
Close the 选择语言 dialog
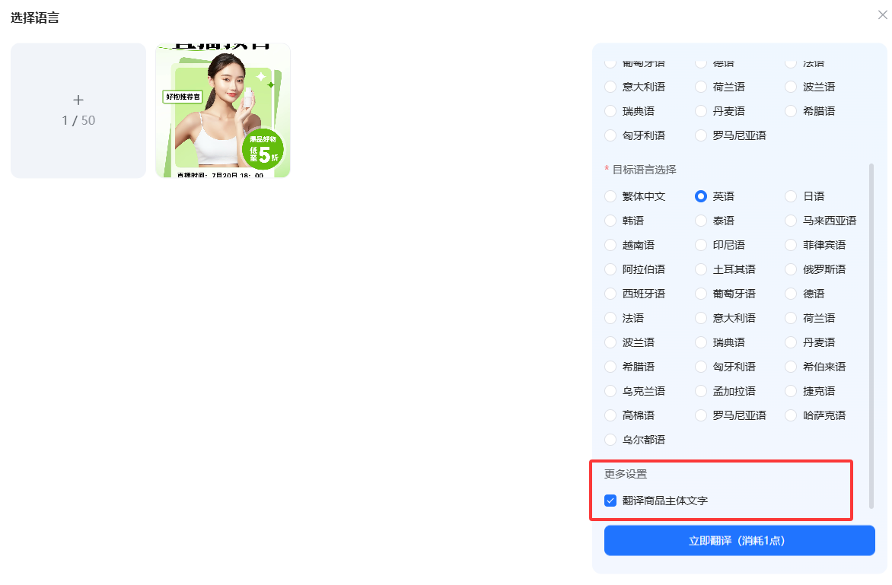click(882, 15)
